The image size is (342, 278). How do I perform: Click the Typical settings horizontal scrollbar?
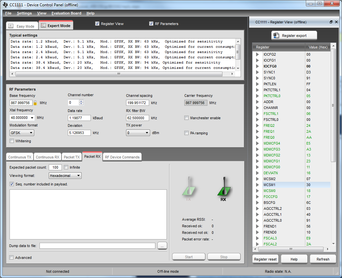[x=119, y=74]
